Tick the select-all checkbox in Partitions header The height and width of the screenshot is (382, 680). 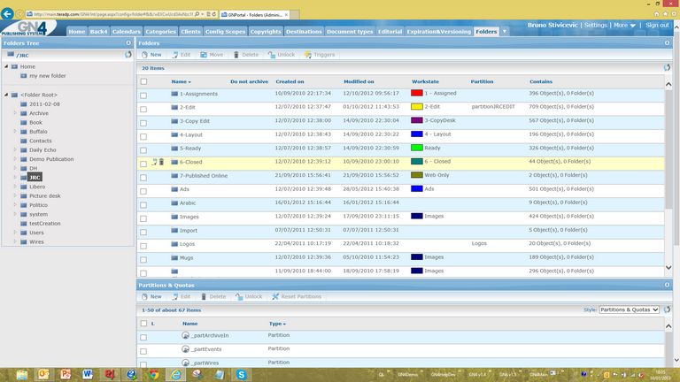pyautogui.click(x=143, y=323)
